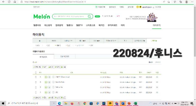Open Firefox from the taskbar
Viewport: 196px width, 106px height.
72,103
